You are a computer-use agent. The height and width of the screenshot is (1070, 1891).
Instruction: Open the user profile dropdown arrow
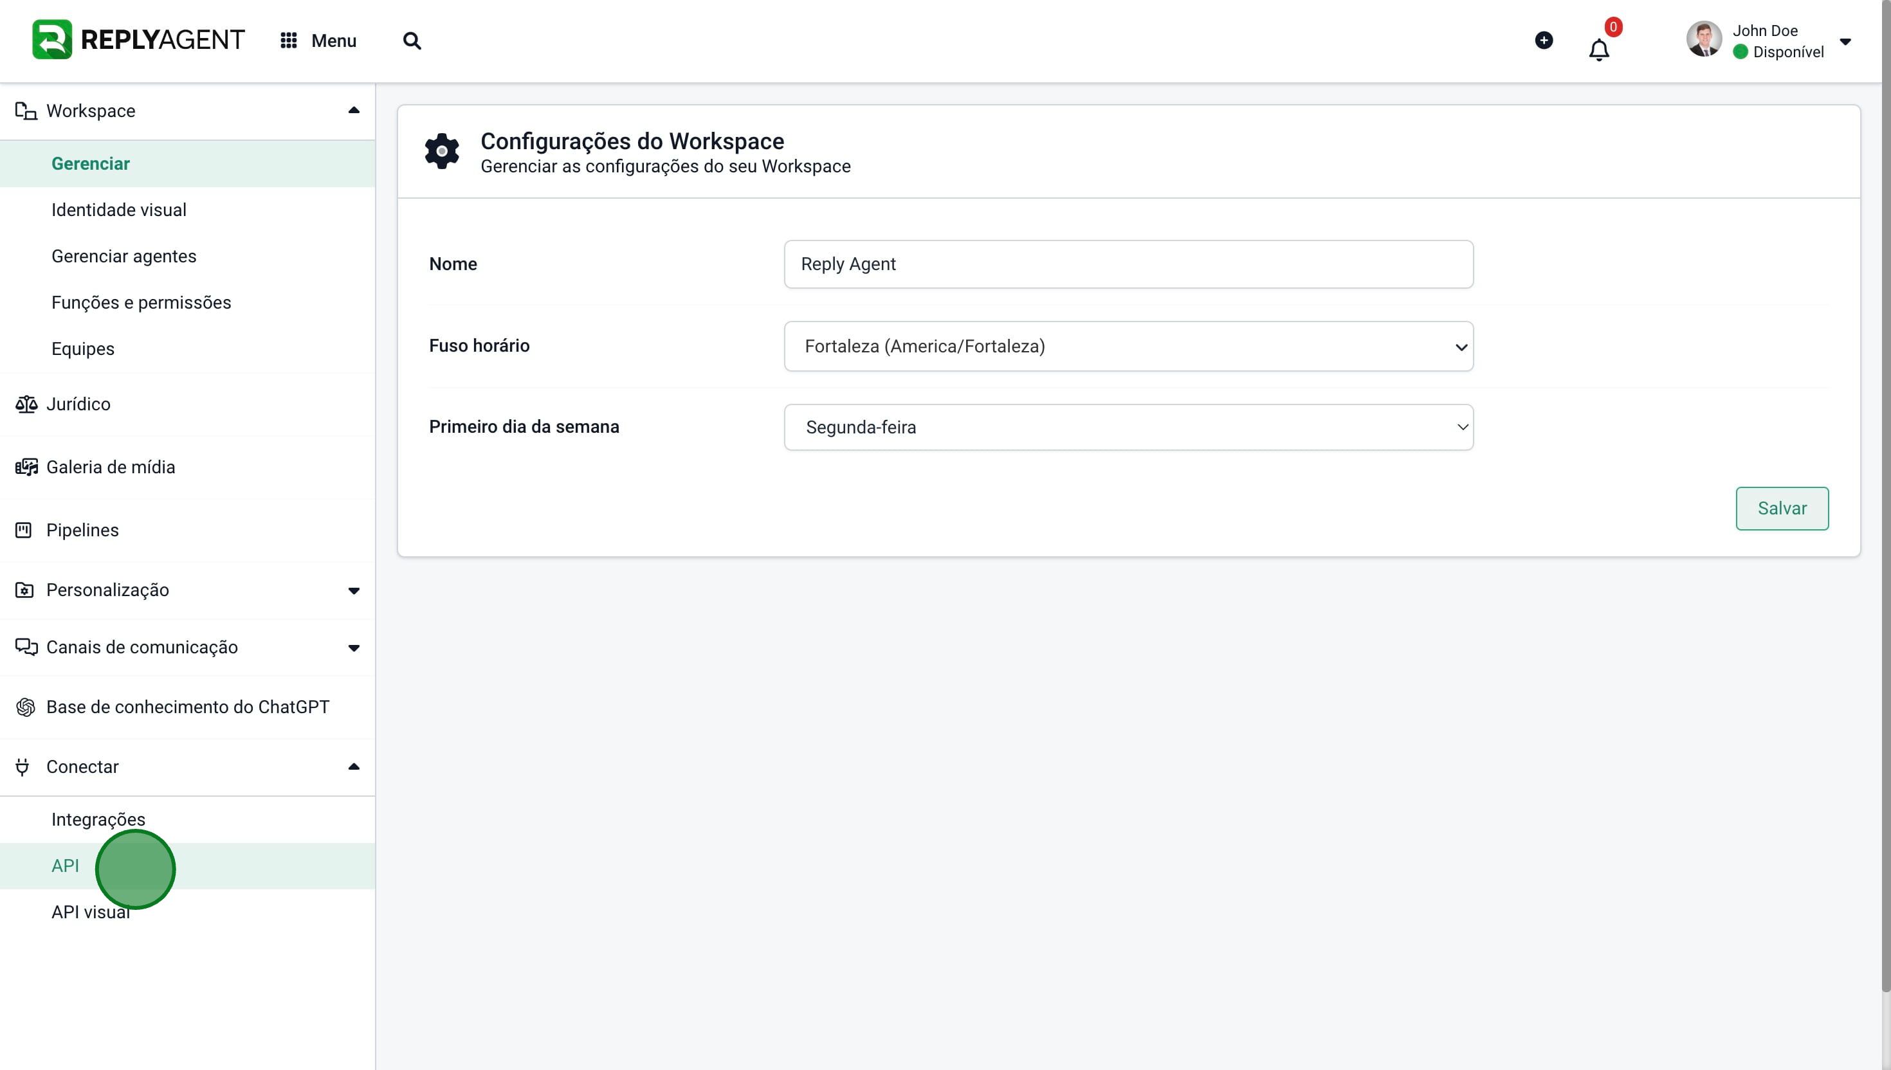[1845, 42]
